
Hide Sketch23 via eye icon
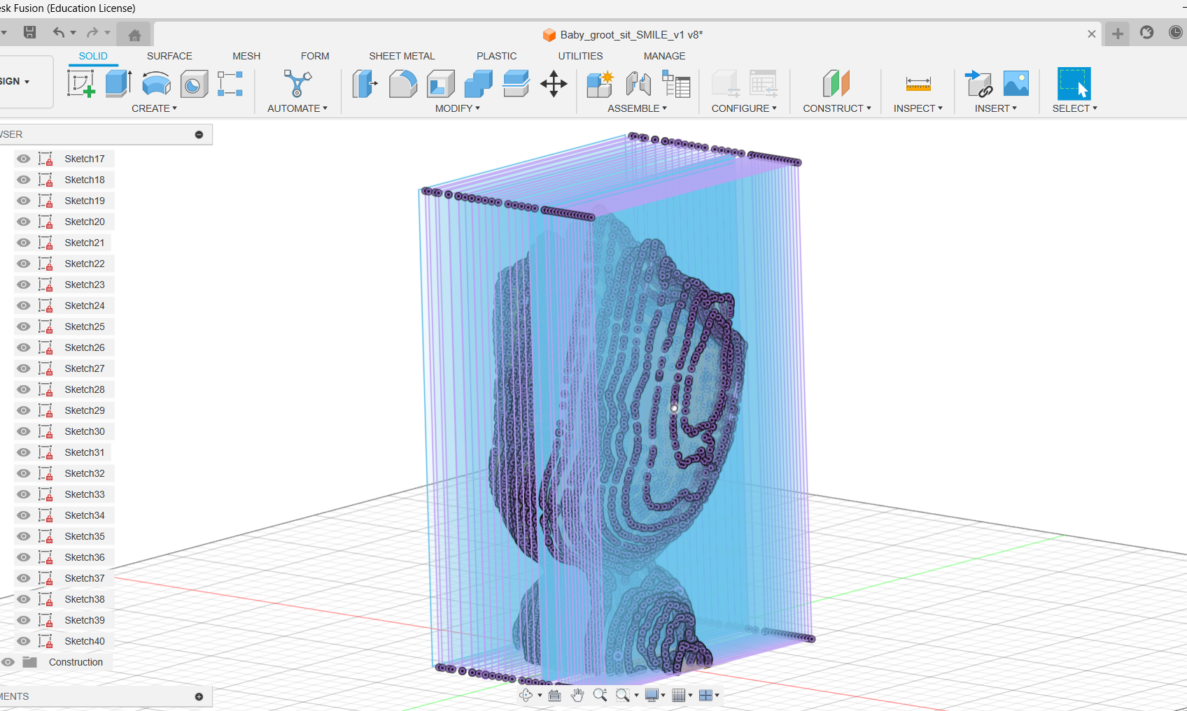point(24,285)
